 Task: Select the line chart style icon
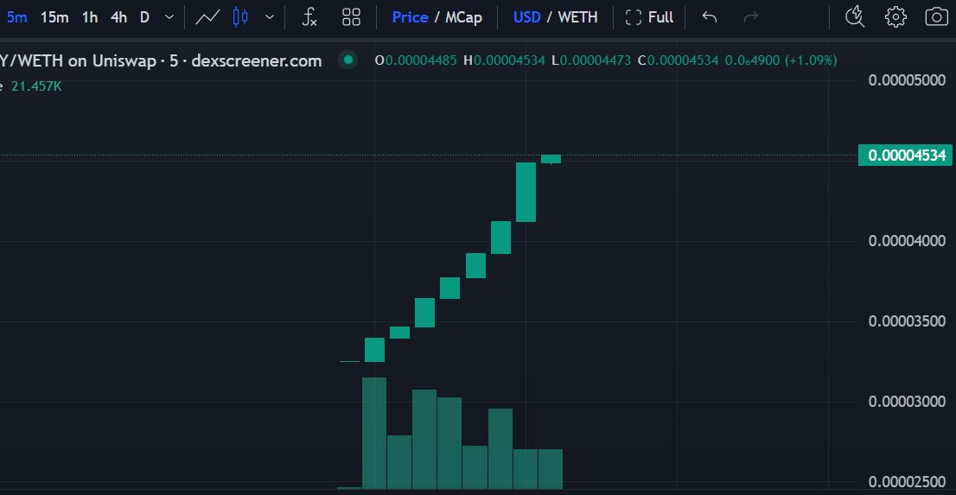[207, 17]
